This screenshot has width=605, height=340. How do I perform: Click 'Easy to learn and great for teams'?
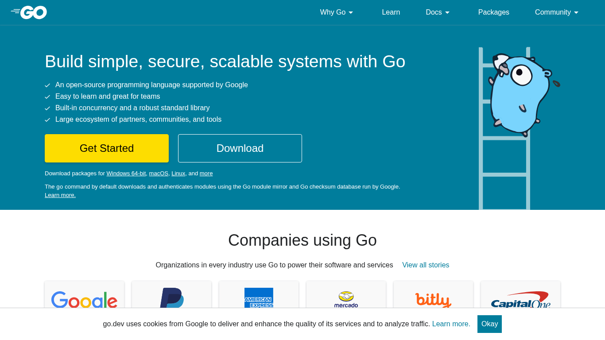click(108, 97)
